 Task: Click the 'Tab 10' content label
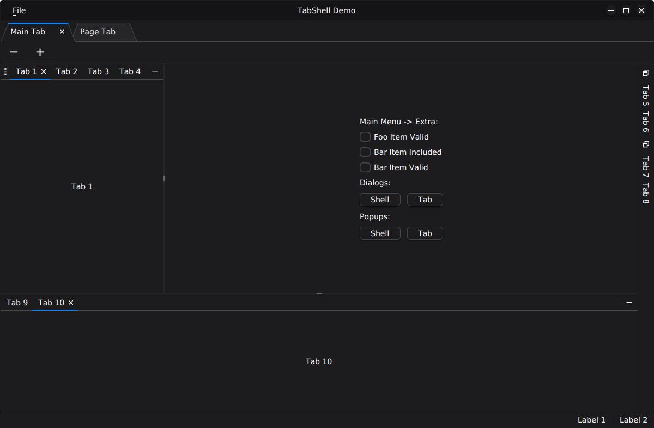(x=319, y=361)
